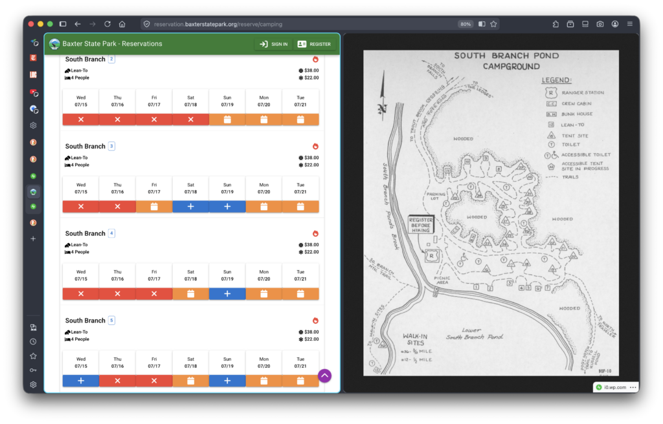The width and height of the screenshot is (663, 424).
Task: Click the REGISTER button
Action: (315, 44)
